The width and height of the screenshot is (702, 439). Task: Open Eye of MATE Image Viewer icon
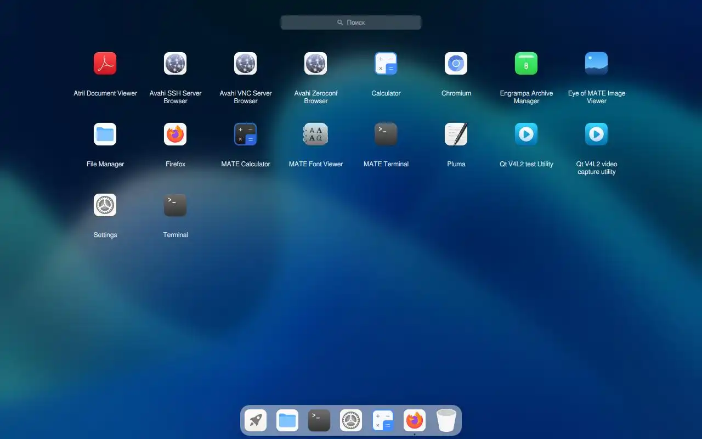point(596,64)
